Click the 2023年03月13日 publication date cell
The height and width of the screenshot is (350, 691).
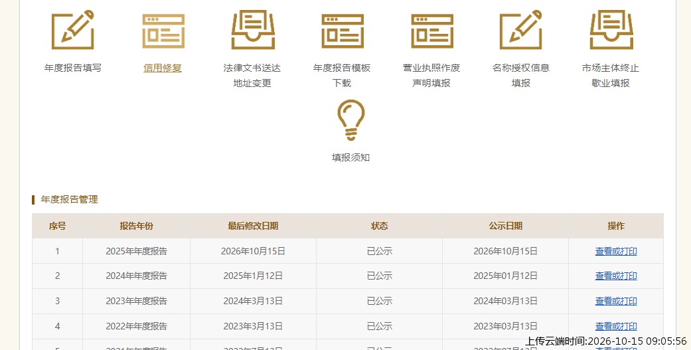(x=505, y=326)
